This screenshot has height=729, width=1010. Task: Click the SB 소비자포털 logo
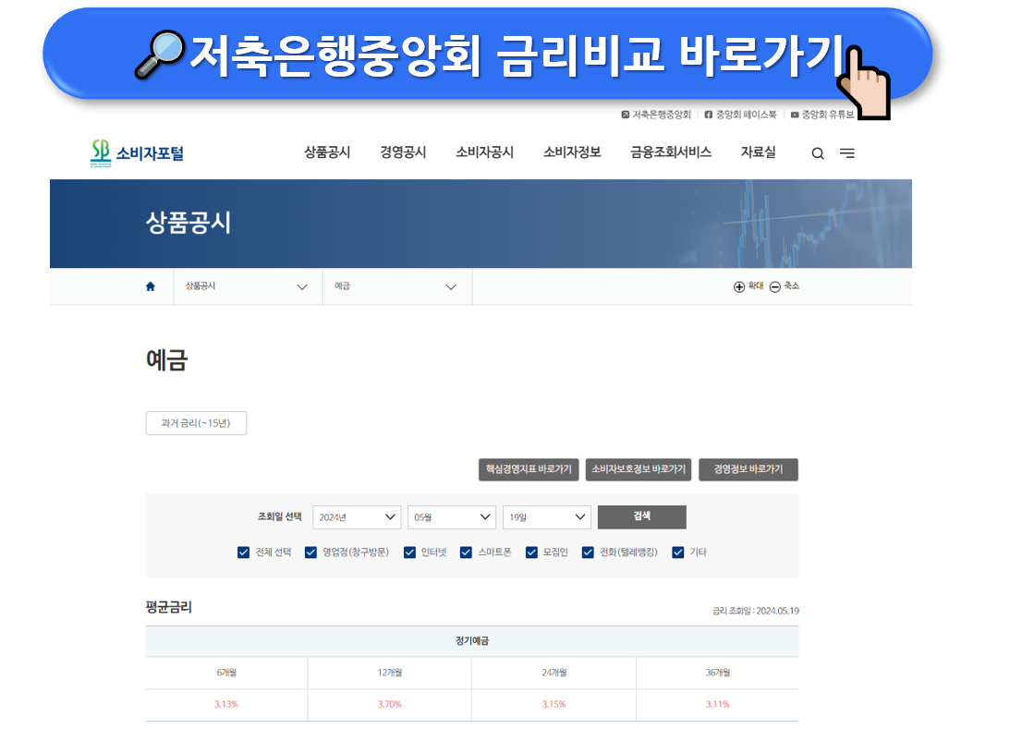(137, 153)
